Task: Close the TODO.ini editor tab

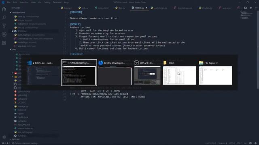Action: pos(146,8)
